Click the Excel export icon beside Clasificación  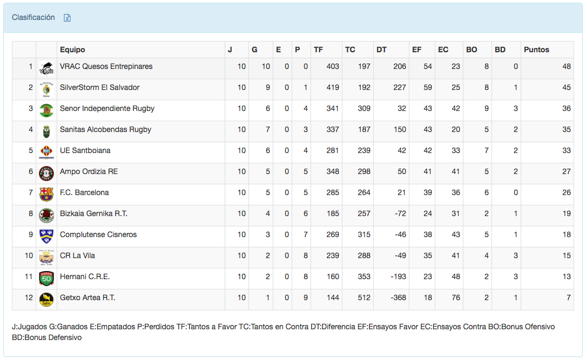pos(68,18)
